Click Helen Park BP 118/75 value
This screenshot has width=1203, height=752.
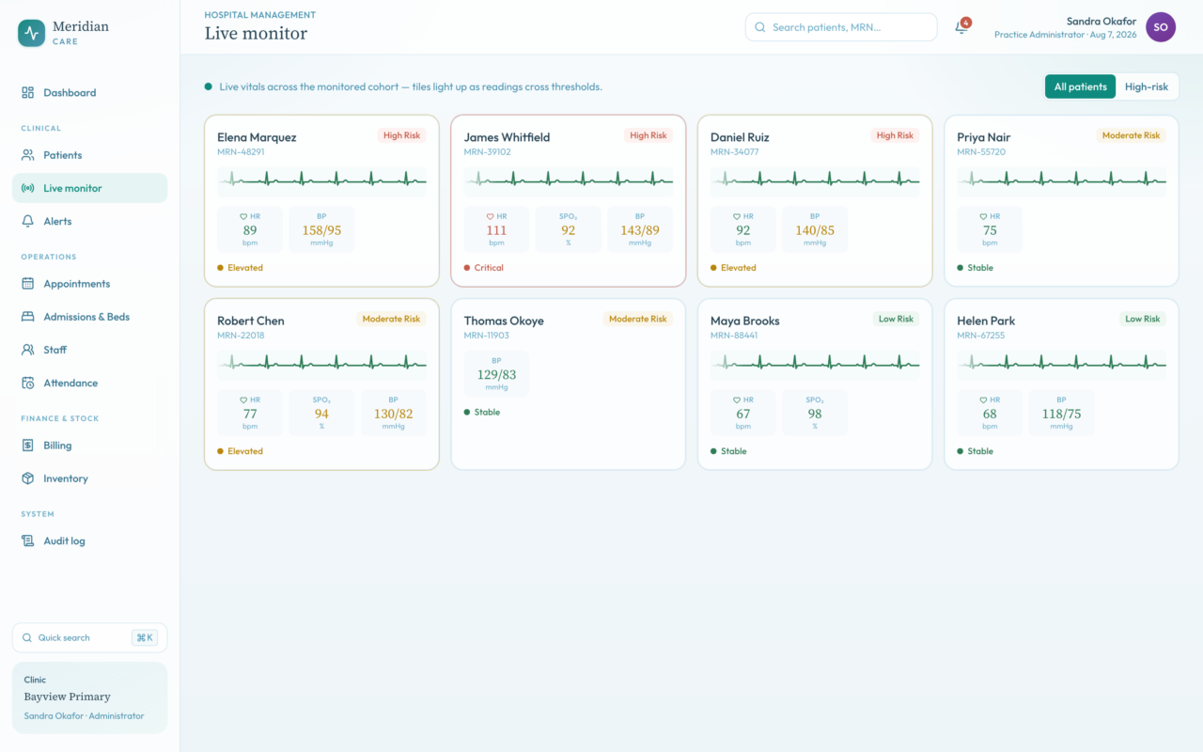click(x=1061, y=414)
